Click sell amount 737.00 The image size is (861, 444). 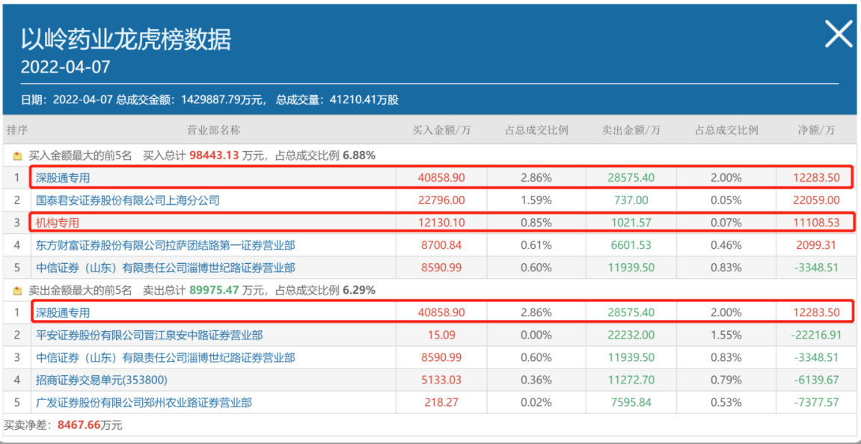coord(631,200)
